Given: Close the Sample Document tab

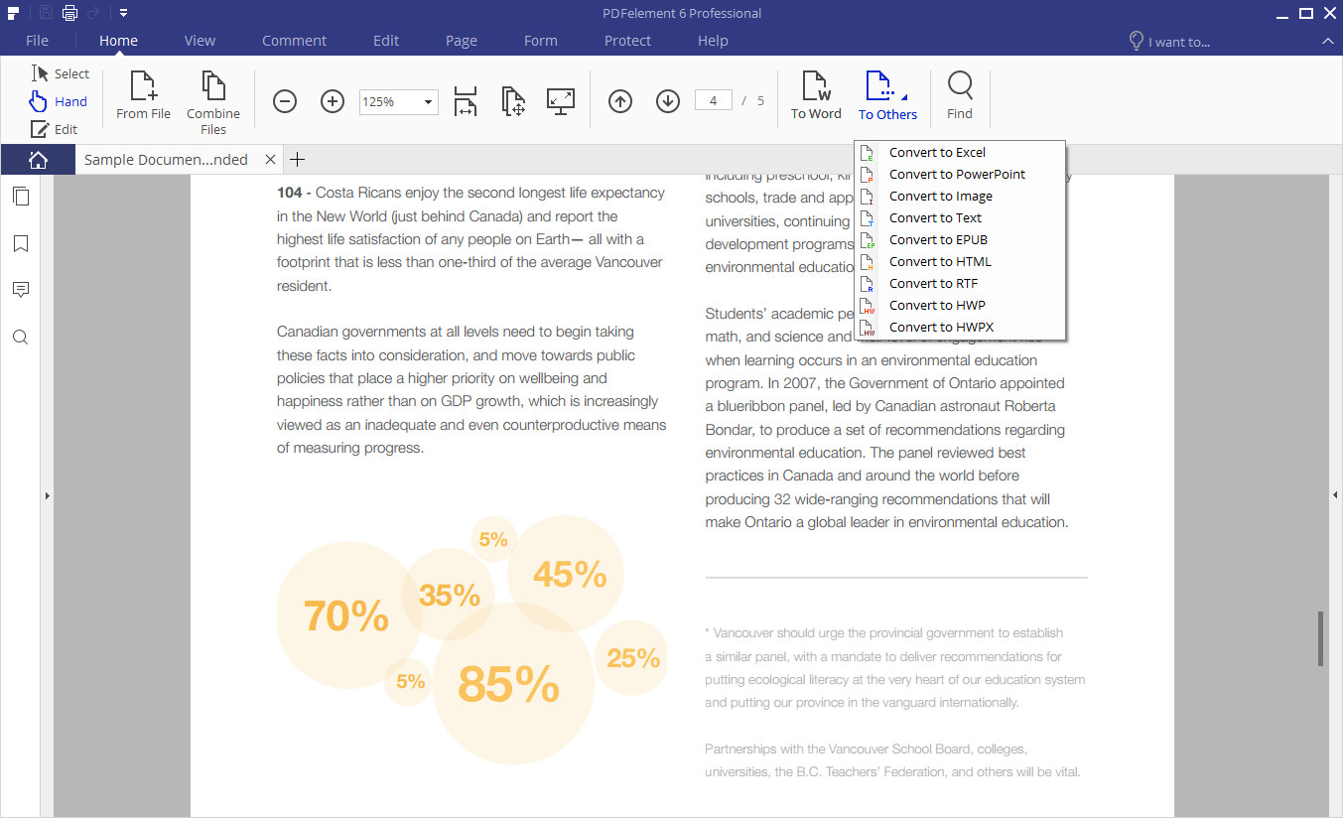Looking at the screenshot, I should coord(270,159).
